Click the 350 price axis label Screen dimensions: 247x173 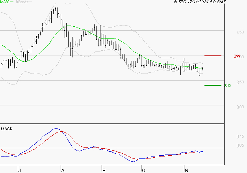pyautogui.click(x=240, y=82)
